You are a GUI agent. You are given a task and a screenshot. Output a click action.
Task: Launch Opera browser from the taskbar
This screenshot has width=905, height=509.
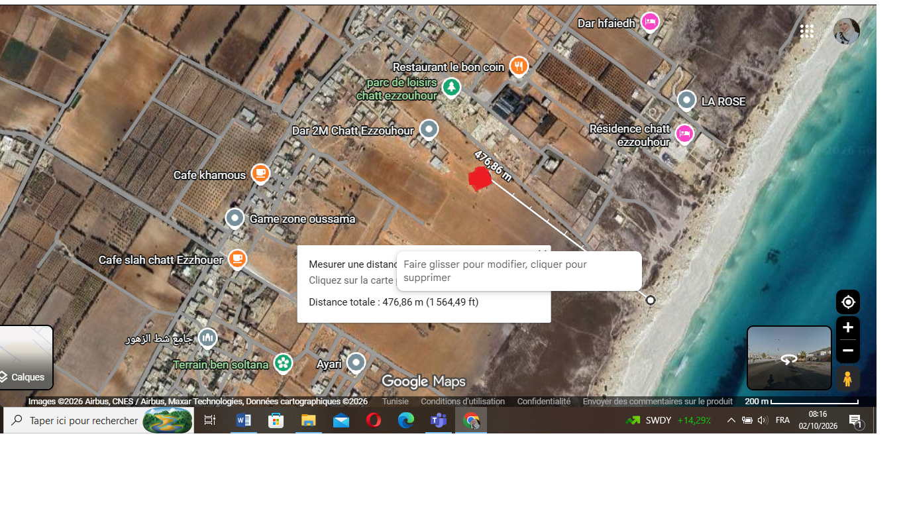pyautogui.click(x=374, y=420)
